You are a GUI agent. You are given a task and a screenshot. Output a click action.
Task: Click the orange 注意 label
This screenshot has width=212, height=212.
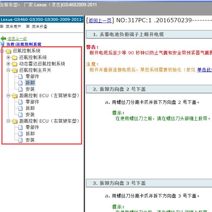pyautogui.click(x=92, y=64)
